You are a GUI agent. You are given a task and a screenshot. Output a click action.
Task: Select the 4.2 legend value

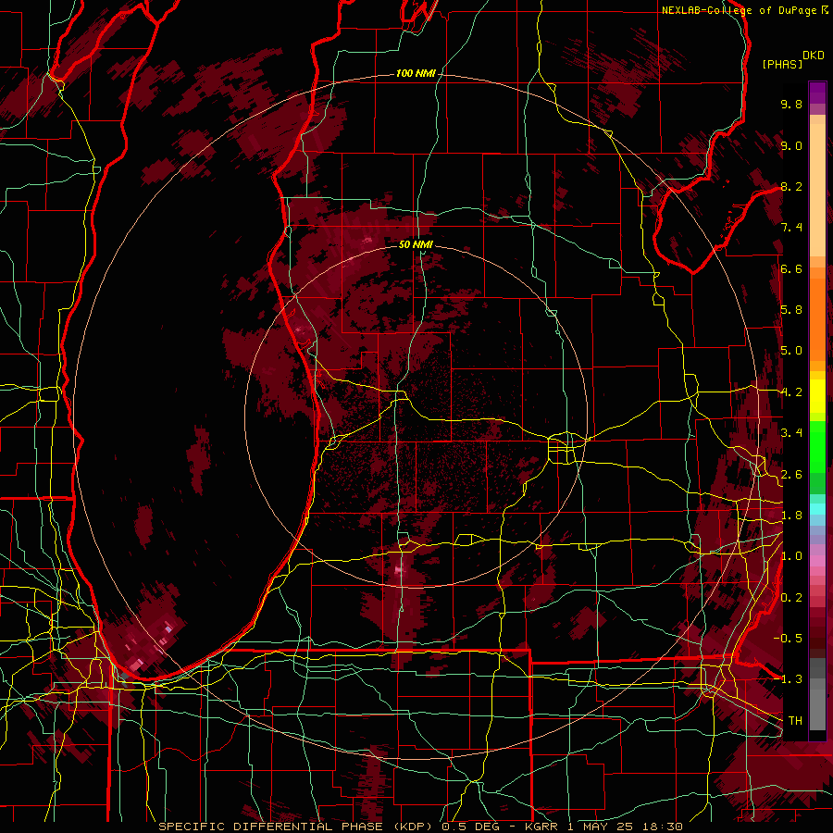(x=791, y=392)
